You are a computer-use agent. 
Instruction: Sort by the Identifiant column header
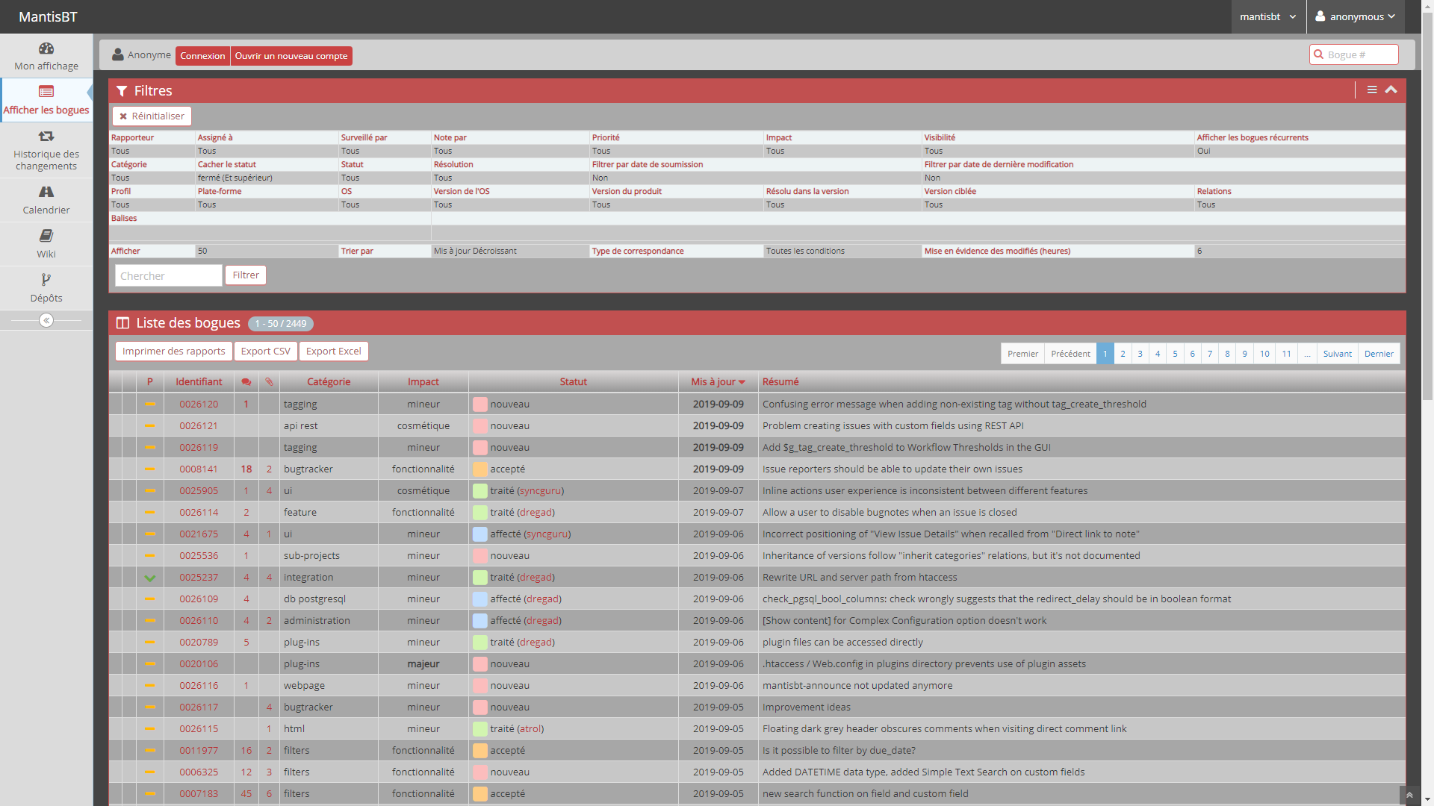tap(199, 382)
